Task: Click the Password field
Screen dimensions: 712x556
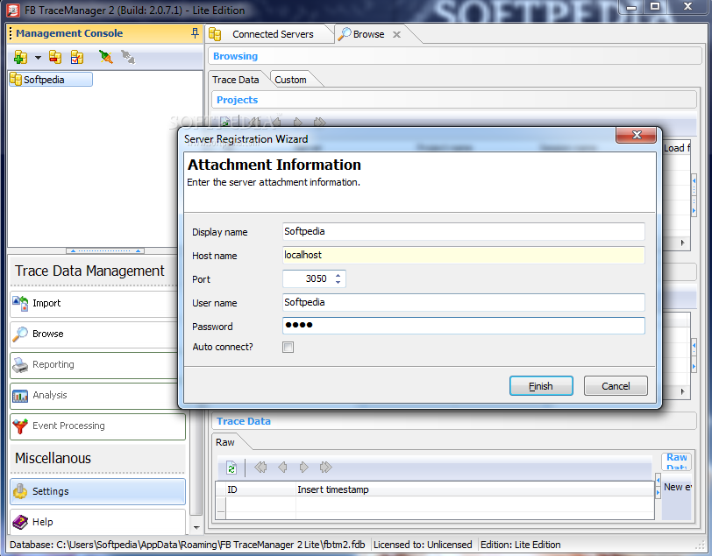Action: tap(463, 326)
